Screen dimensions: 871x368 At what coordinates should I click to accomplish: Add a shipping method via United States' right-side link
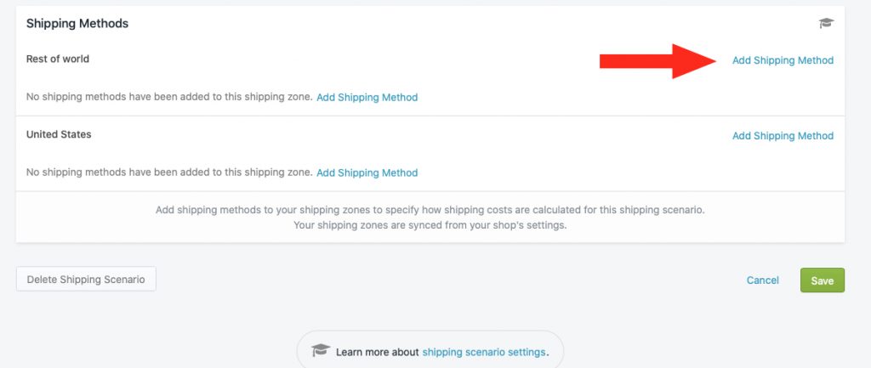point(783,136)
